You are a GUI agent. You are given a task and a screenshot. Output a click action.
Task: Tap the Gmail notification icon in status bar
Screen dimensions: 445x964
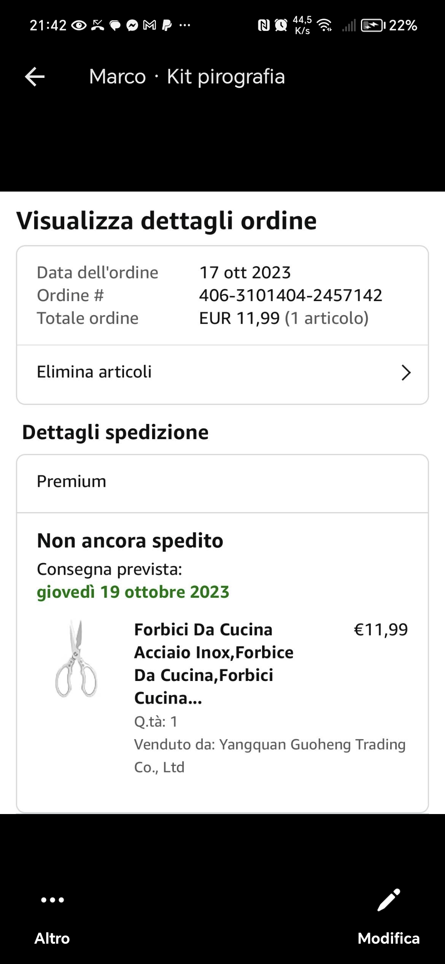149,26
